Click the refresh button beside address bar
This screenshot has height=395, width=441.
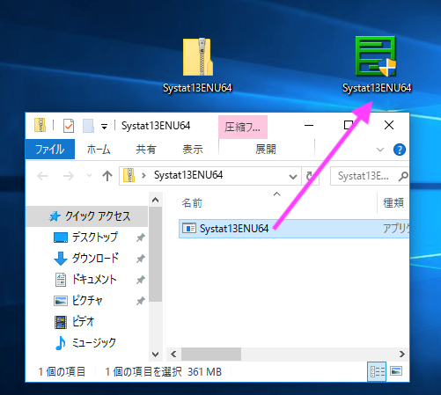[310, 176]
